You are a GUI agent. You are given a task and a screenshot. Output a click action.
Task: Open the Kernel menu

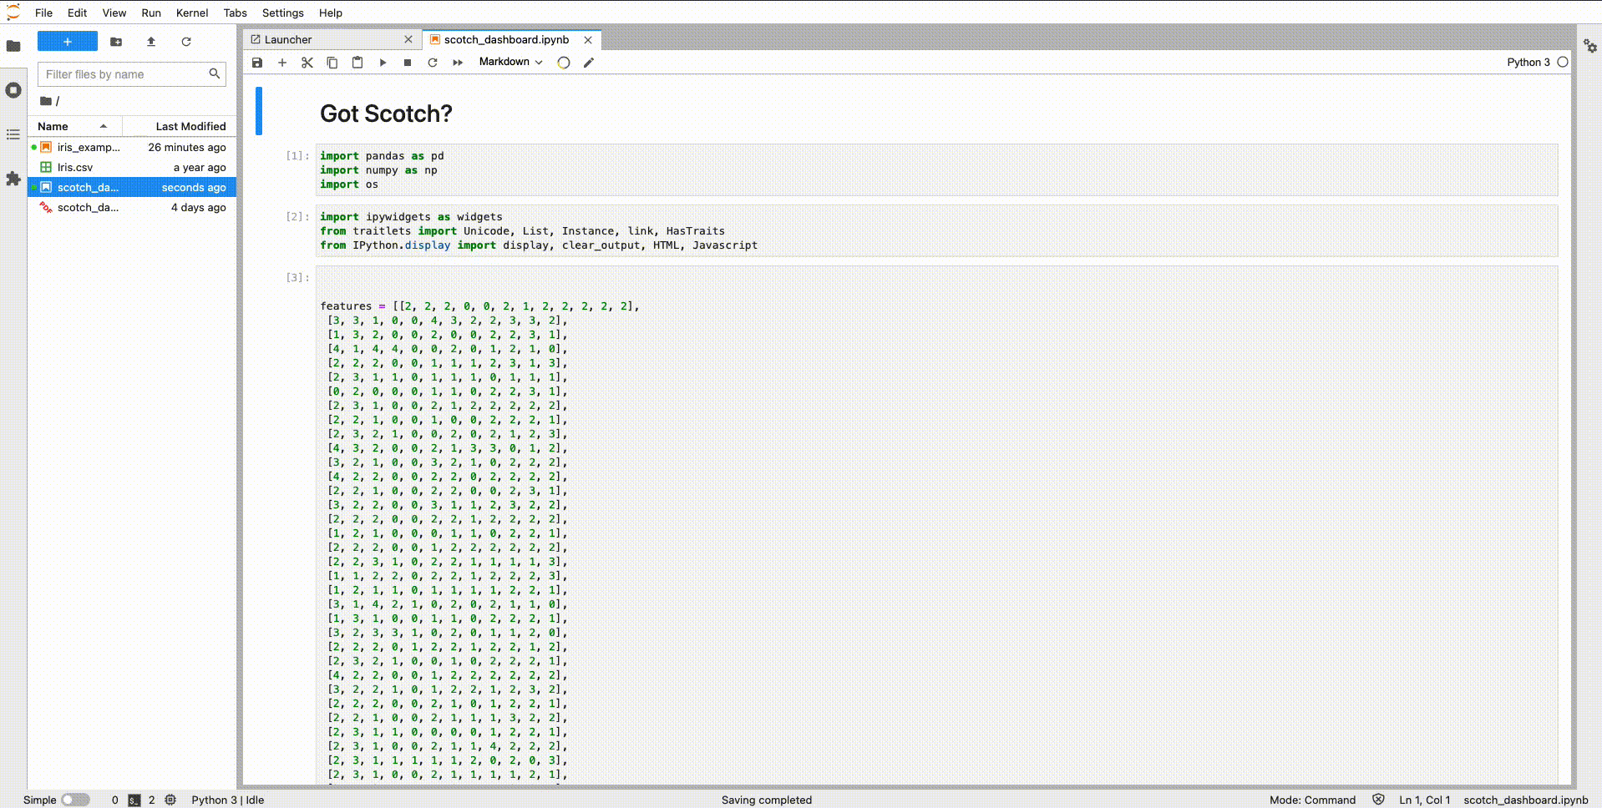click(x=191, y=13)
